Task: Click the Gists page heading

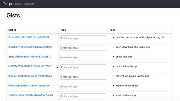Action: pyautogui.click(x=13, y=15)
